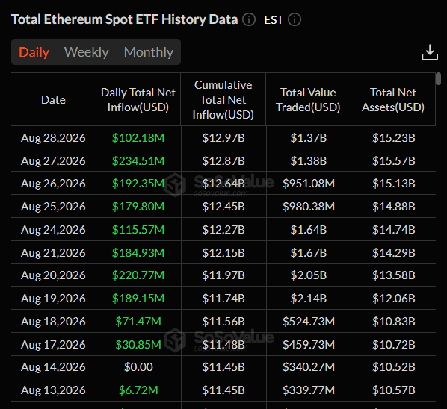Click the $12.27B cumulative inflow cell
Image resolution: width=447 pixels, height=409 pixels.
coord(223,229)
